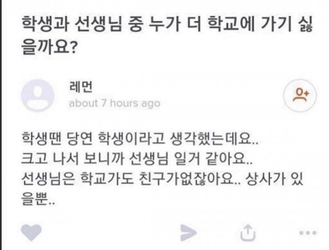This screenshot has width=329, height=250.
Task: Click the 'about 7 hours ago' timestamp
Action: click(115, 103)
